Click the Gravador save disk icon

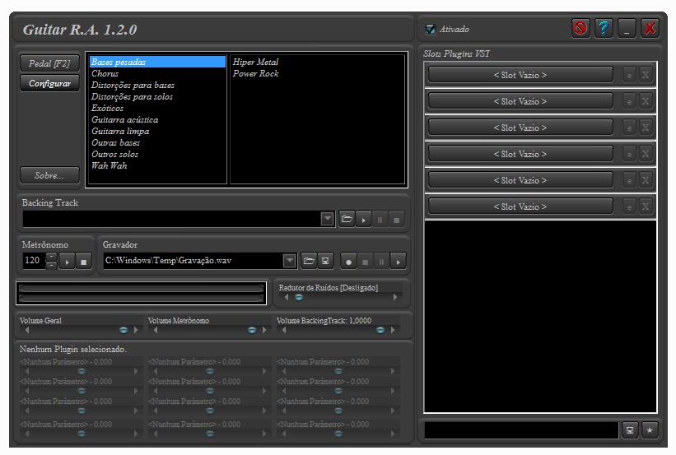tap(325, 261)
